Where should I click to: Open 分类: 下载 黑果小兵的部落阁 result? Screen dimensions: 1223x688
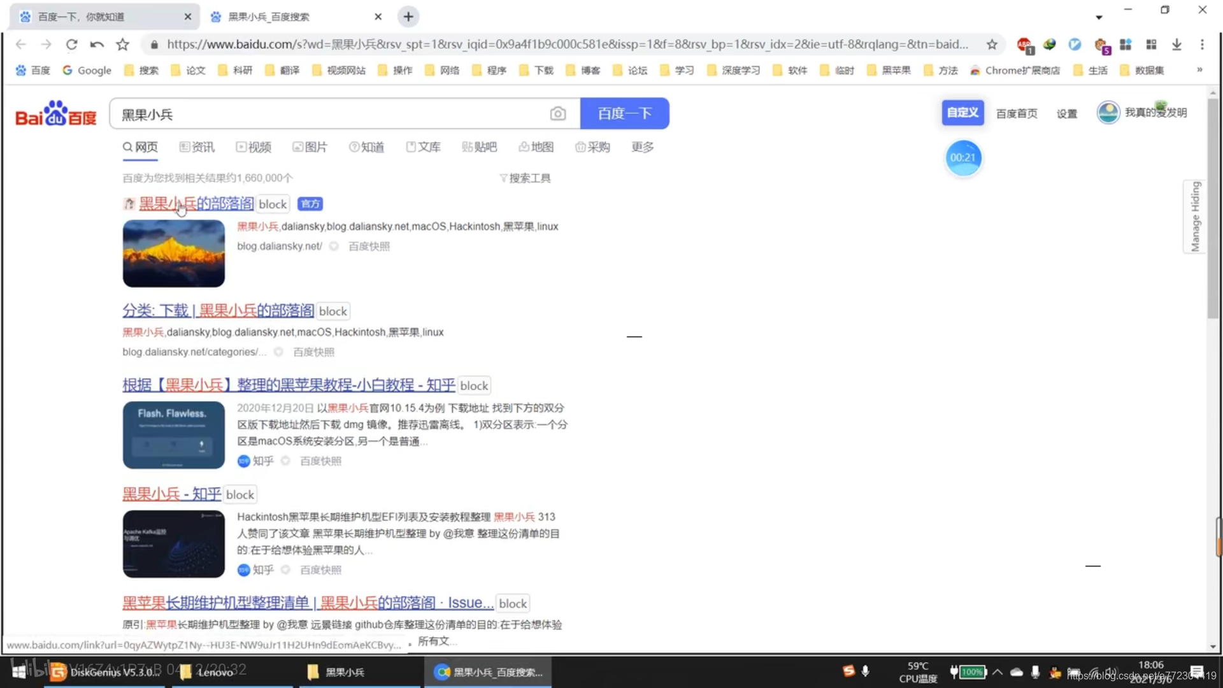[x=218, y=311]
